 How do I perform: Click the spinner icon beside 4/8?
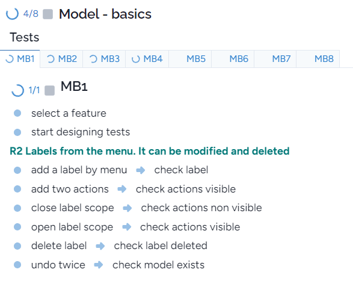coord(12,14)
